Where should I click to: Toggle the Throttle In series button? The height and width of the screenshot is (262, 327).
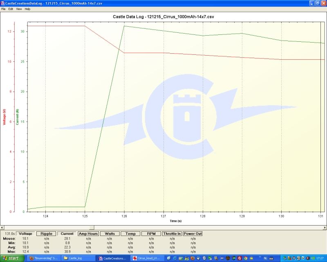point(172,234)
